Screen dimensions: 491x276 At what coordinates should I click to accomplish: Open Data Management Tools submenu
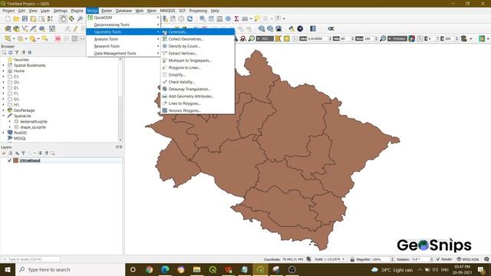coord(124,54)
